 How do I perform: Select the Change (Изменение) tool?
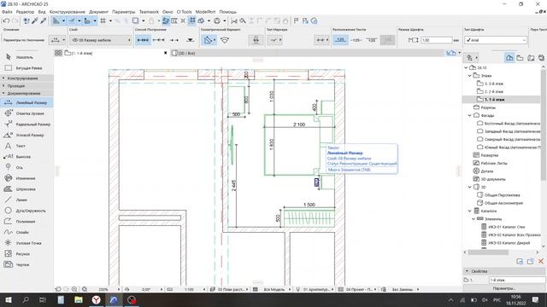[26, 178]
